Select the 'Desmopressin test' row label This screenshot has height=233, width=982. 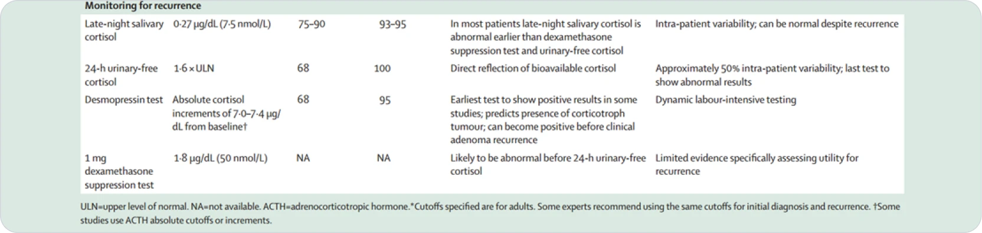[123, 99]
